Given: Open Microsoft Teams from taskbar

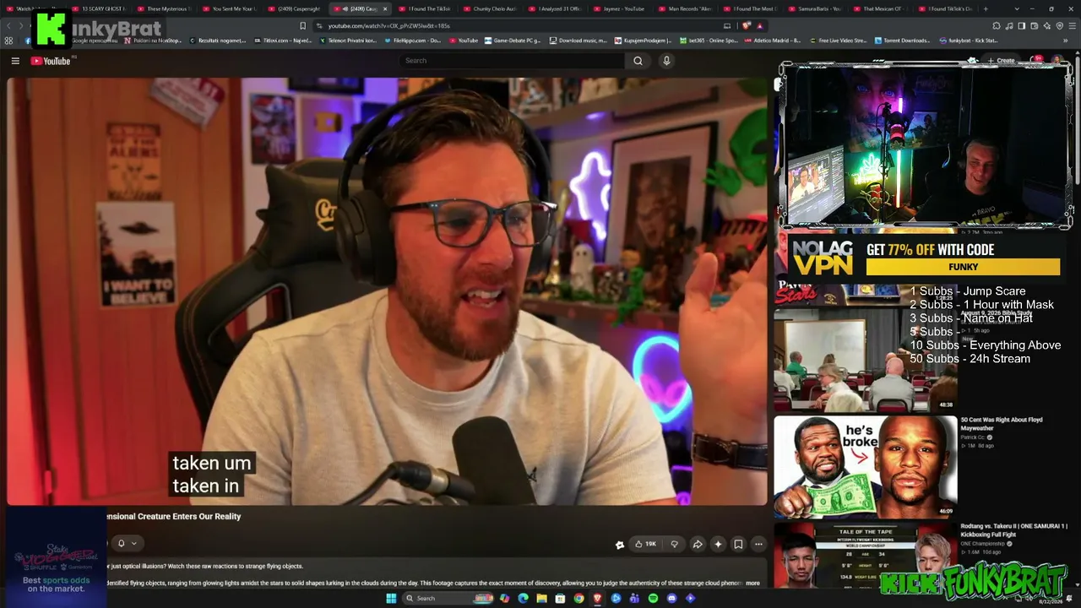Looking at the screenshot, I should tap(634, 599).
